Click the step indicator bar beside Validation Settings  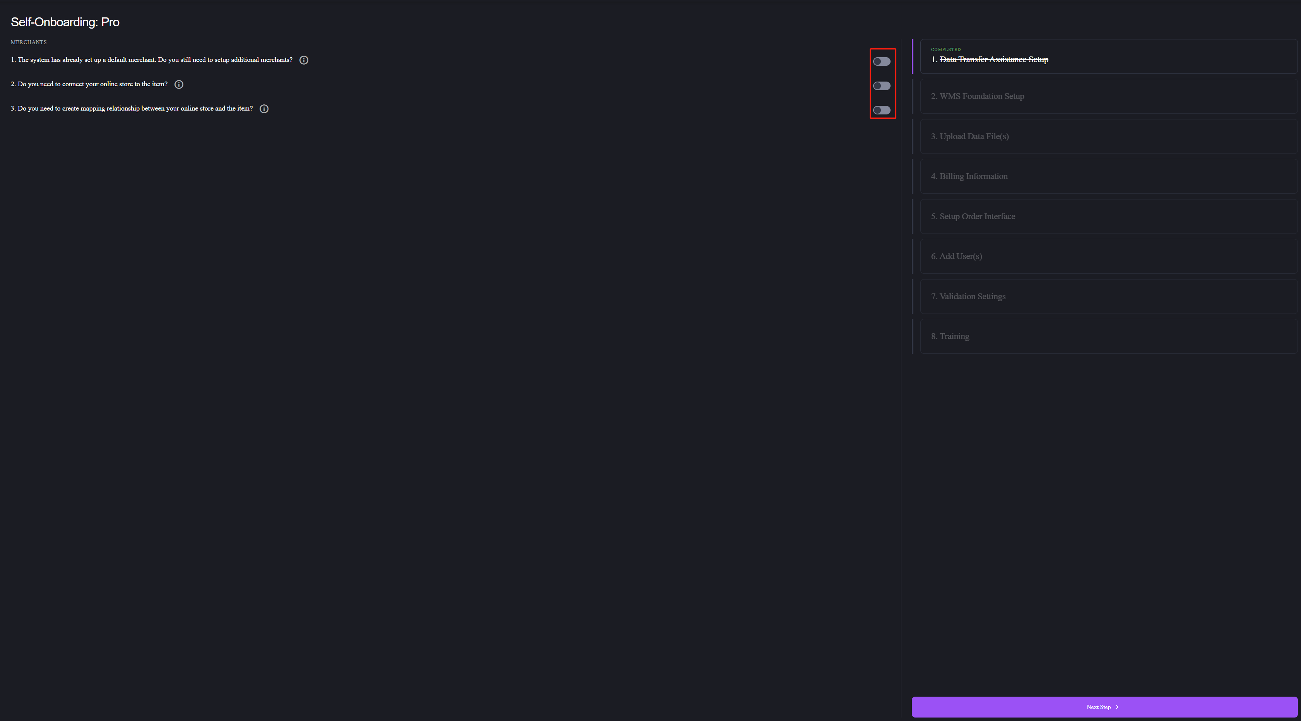pyautogui.click(x=913, y=296)
